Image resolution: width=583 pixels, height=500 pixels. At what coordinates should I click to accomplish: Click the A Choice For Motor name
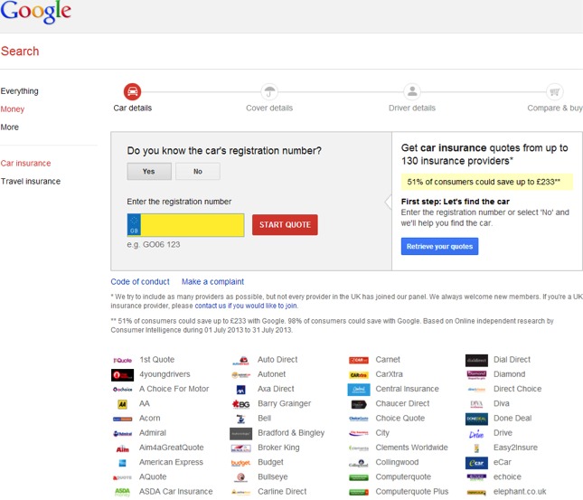pos(174,389)
